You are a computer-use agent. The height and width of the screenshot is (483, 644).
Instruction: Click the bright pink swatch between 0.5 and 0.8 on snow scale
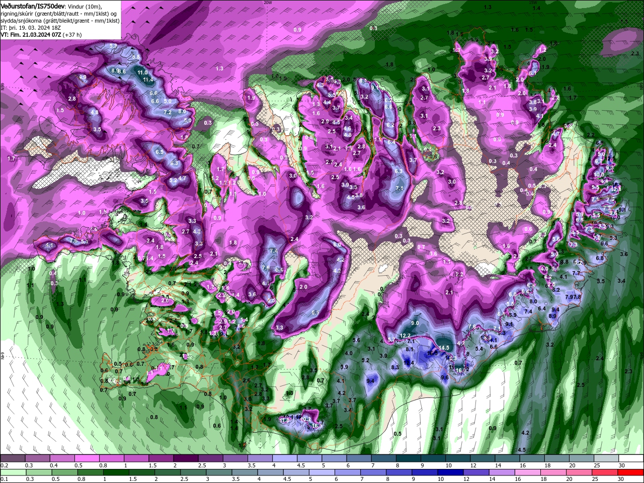pyautogui.click(x=87, y=458)
